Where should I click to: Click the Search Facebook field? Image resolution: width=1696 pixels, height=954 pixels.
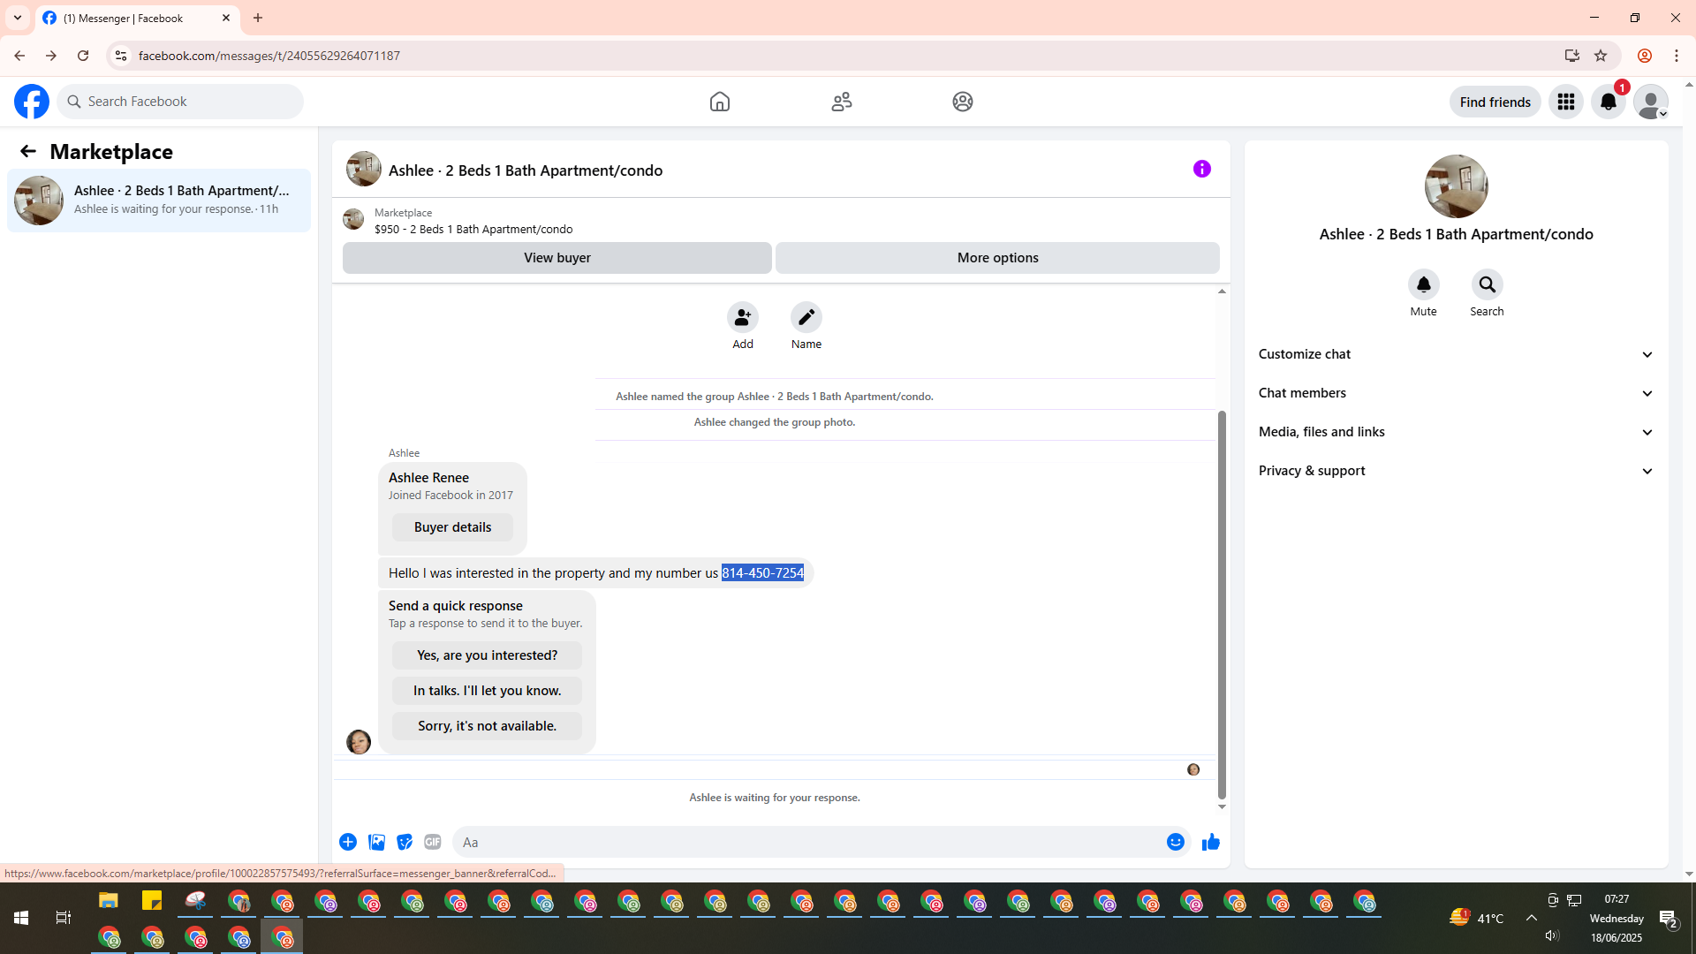click(180, 102)
